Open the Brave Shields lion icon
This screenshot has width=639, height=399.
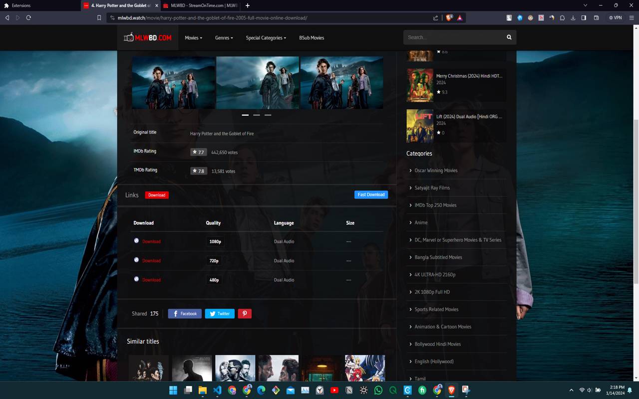click(449, 17)
